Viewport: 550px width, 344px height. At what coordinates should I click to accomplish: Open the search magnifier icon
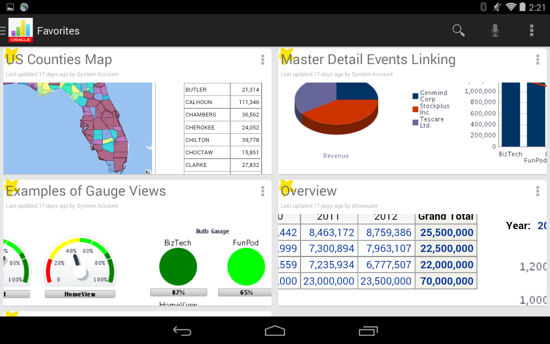(x=458, y=31)
